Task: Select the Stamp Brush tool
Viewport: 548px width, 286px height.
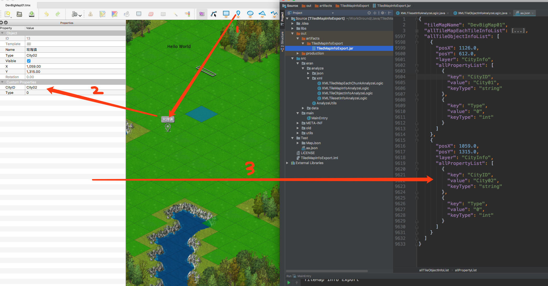Action: (90, 14)
